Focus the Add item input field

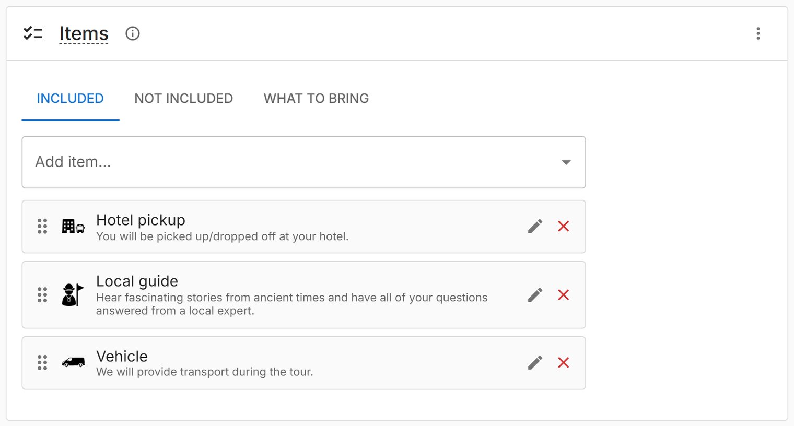[x=303, y=162]
